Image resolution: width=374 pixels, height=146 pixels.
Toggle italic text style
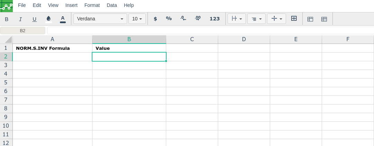[x=20, y=19]
